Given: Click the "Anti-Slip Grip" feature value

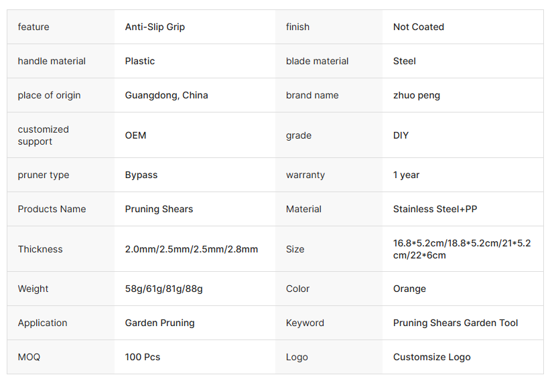Looking at the screenshot, I should 155,27.
